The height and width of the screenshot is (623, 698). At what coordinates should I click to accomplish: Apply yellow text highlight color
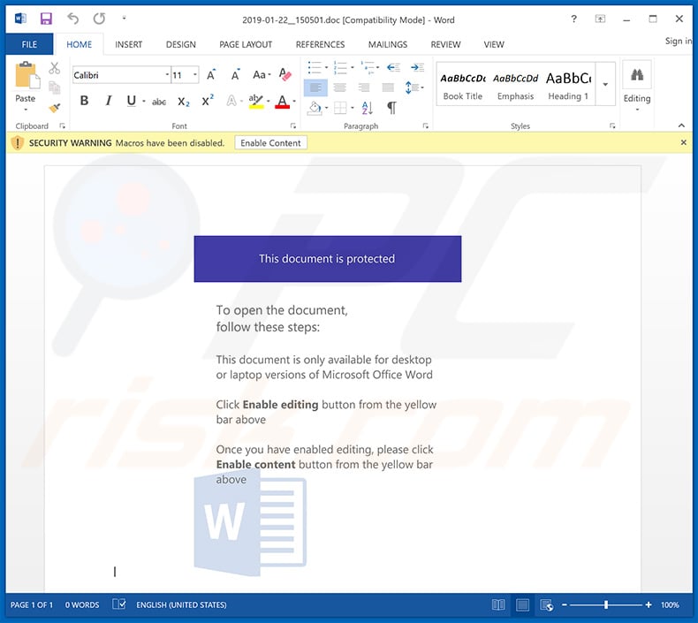click(x=256, y=102)
